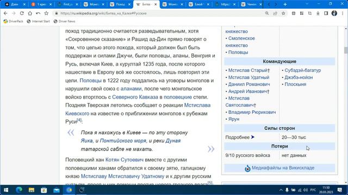
Task: Open Субэдэй-багатур in infobox
Action: point(303,70)
